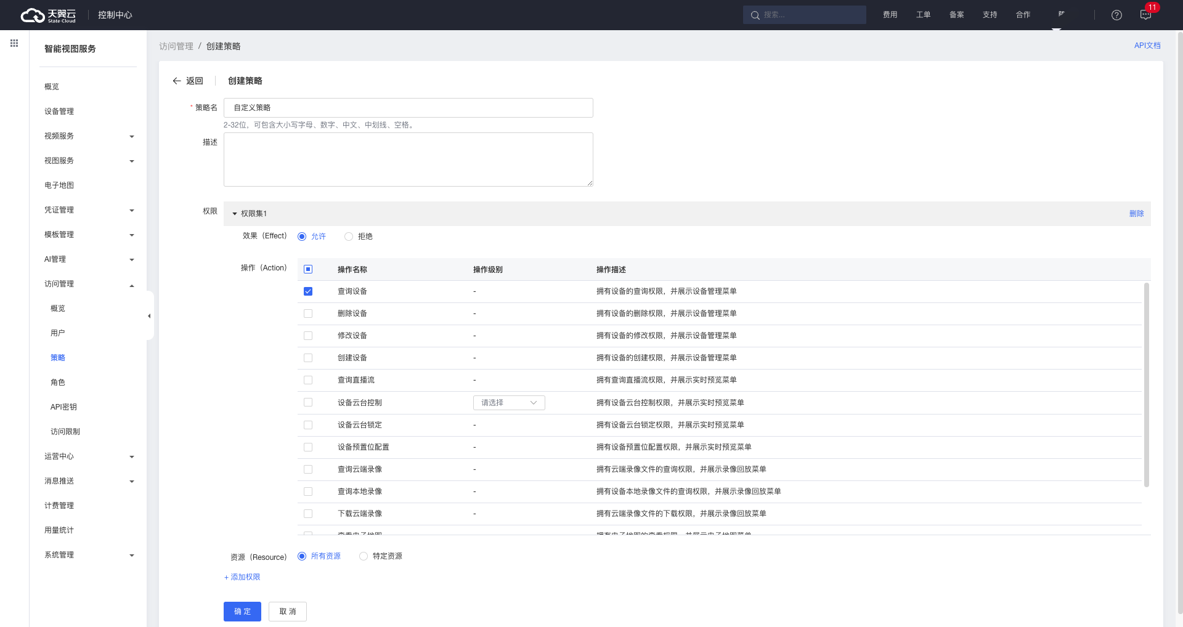Check the 查询直播流 checkbox
The width and height of the screenshot is (1183, 627).
pyautogui.click(x=308, y=380)
